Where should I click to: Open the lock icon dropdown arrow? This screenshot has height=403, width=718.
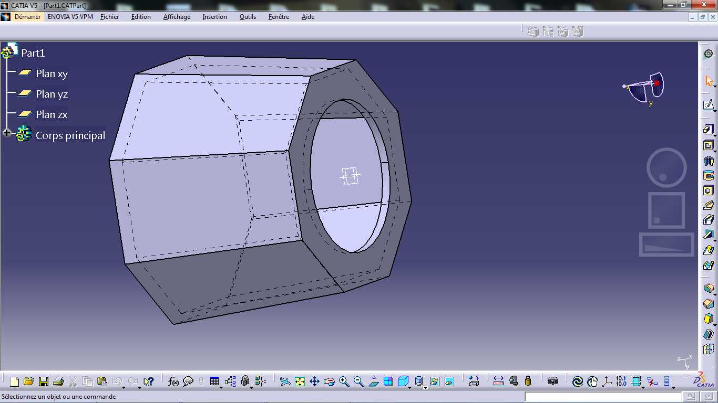point(251,388)
